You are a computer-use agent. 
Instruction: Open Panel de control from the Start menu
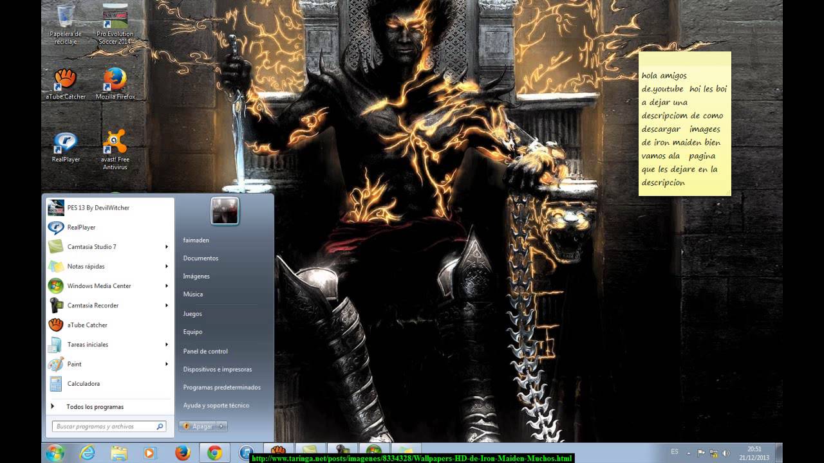click(x=205, y=351)
